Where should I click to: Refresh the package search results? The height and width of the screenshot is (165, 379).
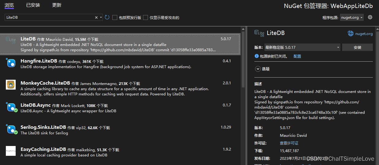(x=107, y=17)
